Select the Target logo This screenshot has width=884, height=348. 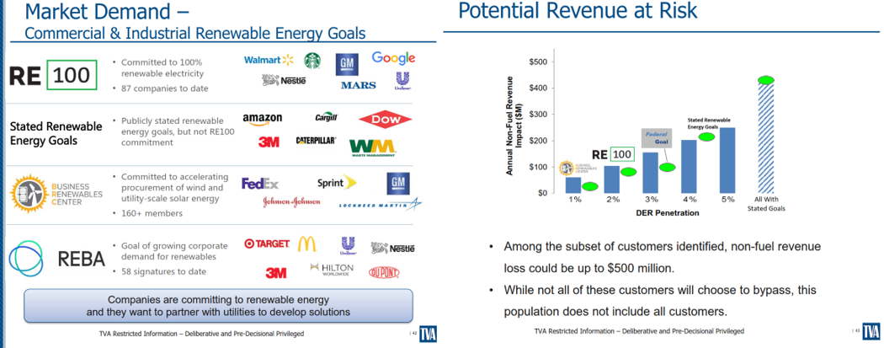tap(266, 244)
